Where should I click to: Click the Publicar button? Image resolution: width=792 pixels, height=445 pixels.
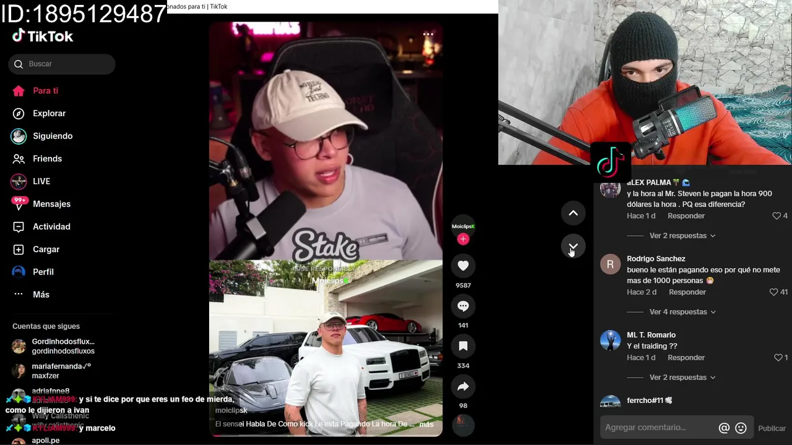(x=772, y=428)
